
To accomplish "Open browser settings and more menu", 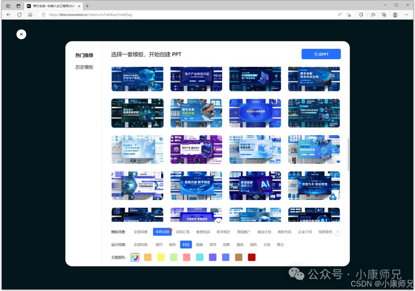I will pyautogui.click(x=406, y=15).
